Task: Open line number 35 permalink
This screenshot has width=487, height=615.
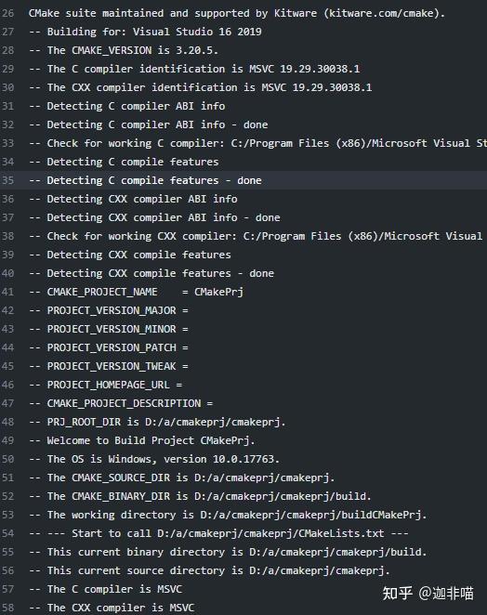Action: [x=7, y=180]
